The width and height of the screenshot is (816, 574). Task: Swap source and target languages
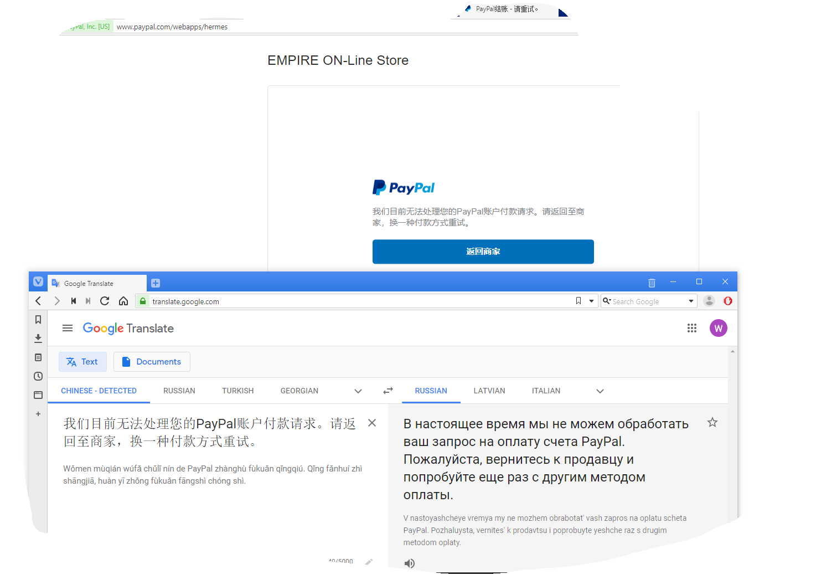[388, 391]
